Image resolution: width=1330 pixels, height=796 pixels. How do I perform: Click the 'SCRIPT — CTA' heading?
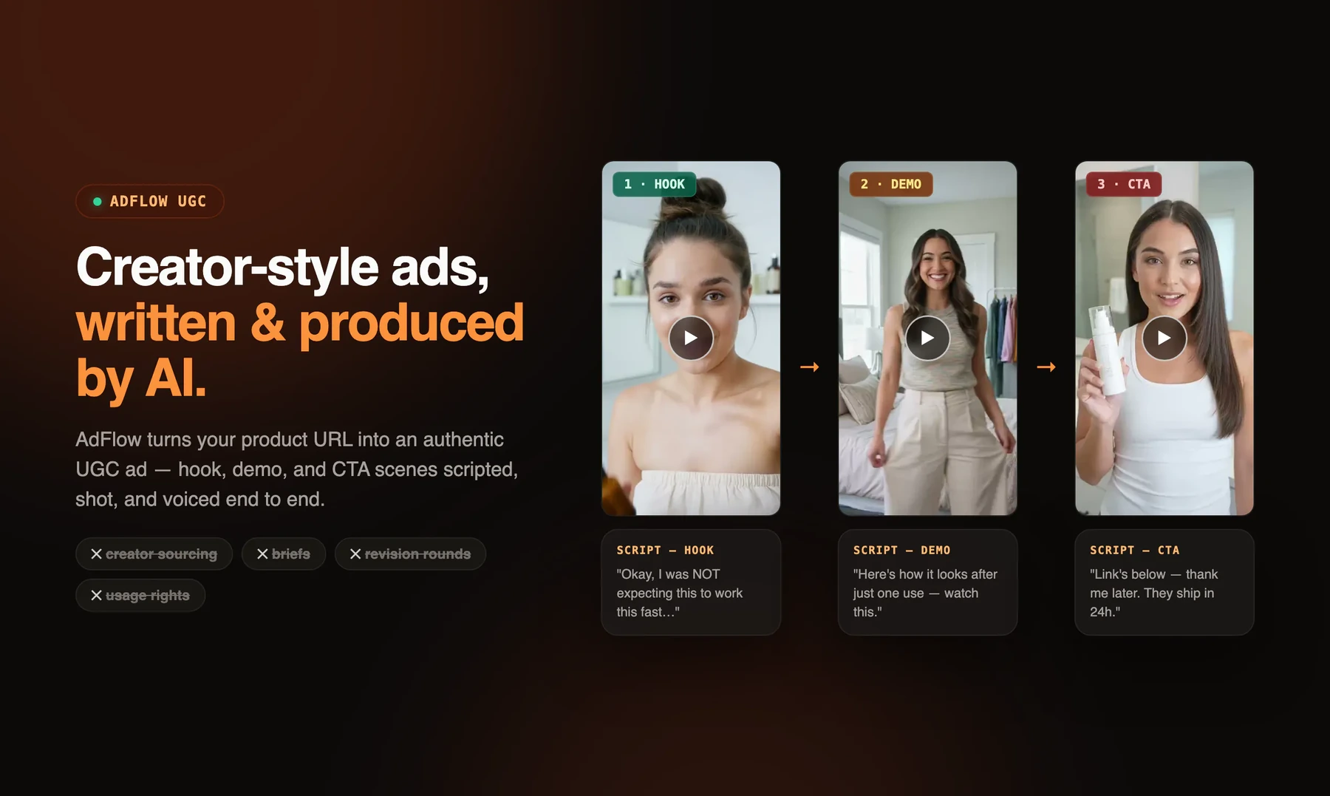click(x=1134, y=551)
